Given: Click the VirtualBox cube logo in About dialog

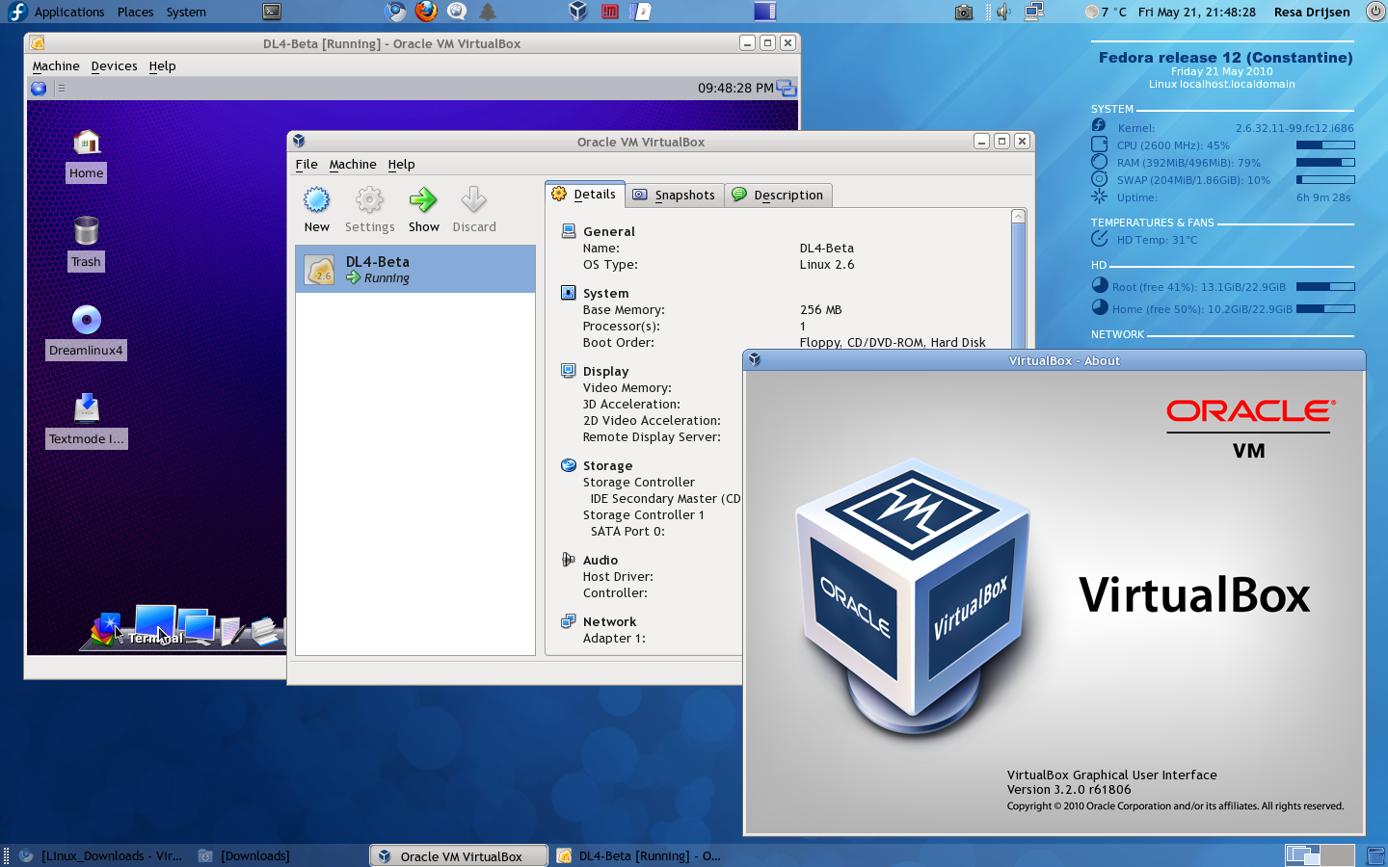Looking at the screenshot, I should (913, 597).
